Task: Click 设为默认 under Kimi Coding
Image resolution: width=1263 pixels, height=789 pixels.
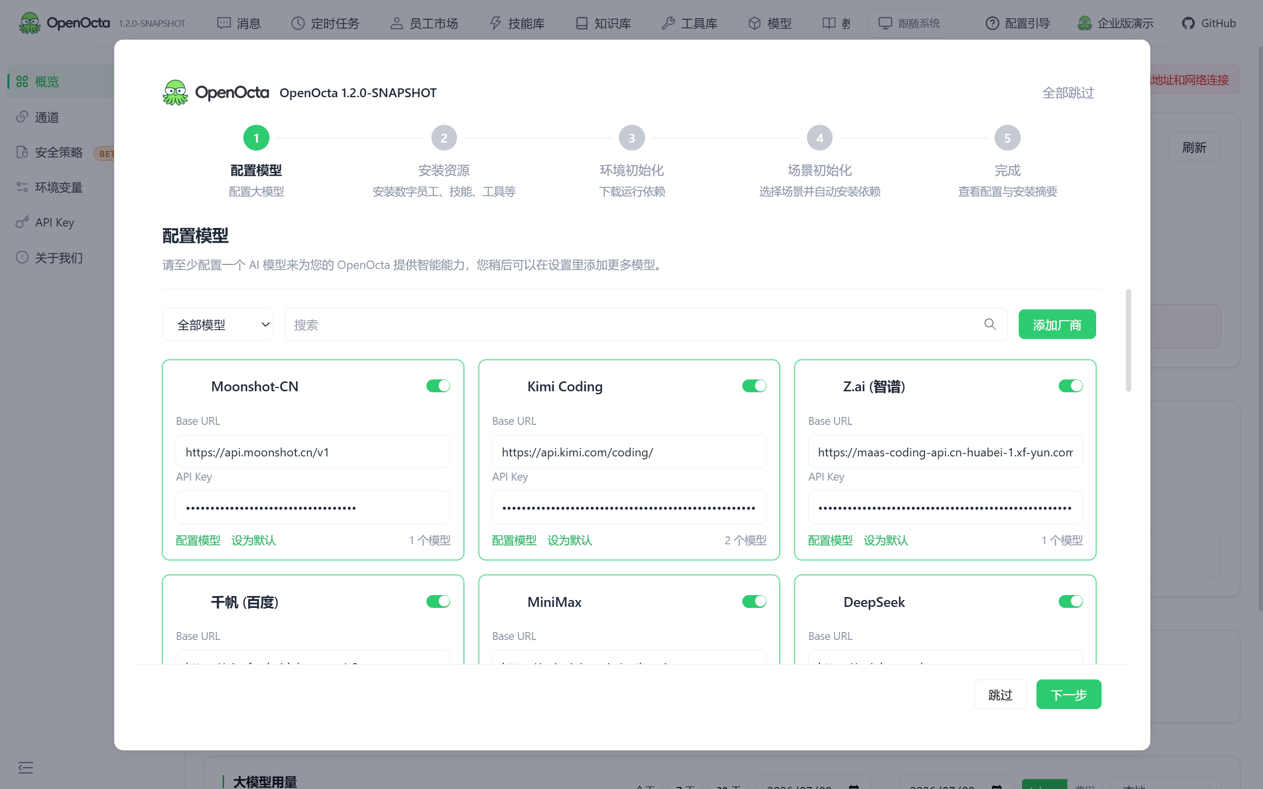Action: [x=570, y=540]
